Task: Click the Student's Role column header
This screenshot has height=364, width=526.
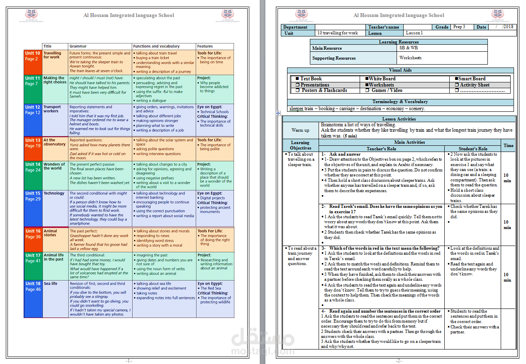Action: (473, 149)
